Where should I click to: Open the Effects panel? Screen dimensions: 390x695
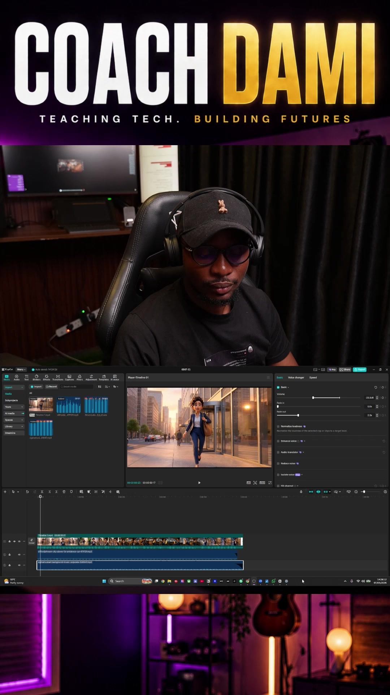coord(47,378)
